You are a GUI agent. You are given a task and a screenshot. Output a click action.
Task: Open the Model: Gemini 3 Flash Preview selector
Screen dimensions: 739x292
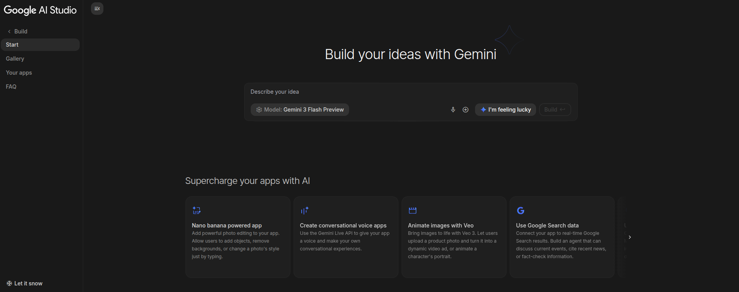[x=300, y=110]
